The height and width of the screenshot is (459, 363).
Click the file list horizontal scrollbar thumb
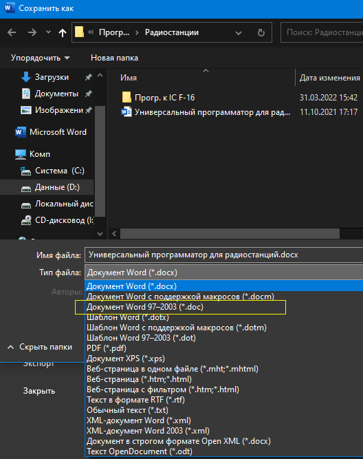pyautogui.click(x=230, y=233)
